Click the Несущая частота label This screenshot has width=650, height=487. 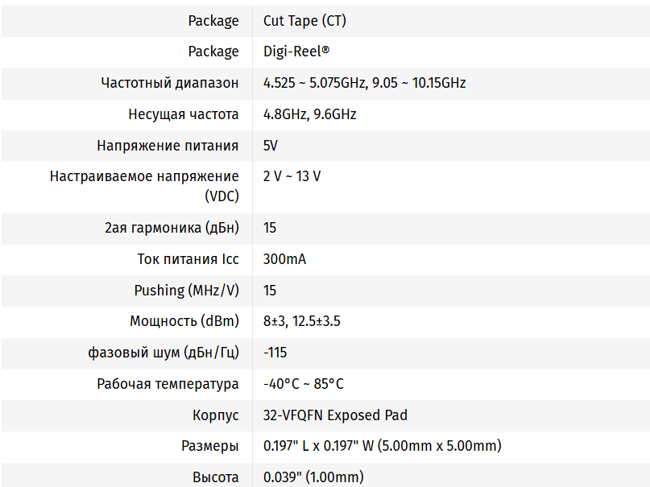point(184,114)
